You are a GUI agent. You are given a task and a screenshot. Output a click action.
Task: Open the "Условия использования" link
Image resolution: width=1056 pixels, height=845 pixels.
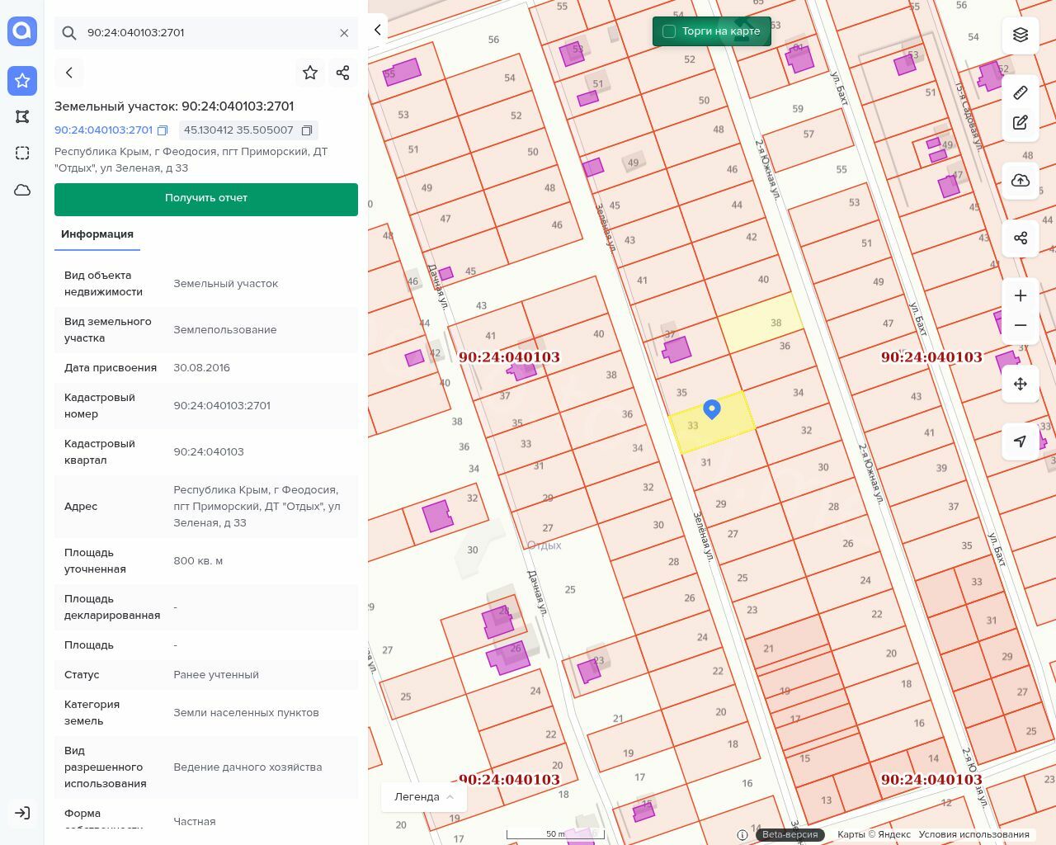[x=973, y=834]
